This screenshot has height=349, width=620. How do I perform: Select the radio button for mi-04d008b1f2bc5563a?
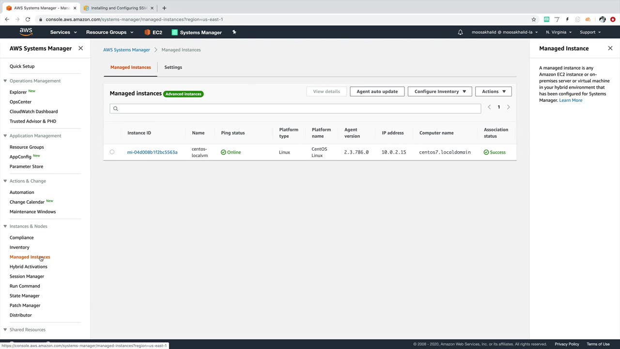(x=112, y=152)
